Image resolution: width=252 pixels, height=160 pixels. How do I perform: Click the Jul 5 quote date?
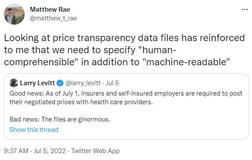(112, 83)
